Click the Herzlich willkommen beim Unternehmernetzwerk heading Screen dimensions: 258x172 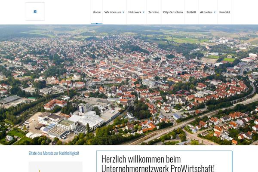[x=158, y=163]
